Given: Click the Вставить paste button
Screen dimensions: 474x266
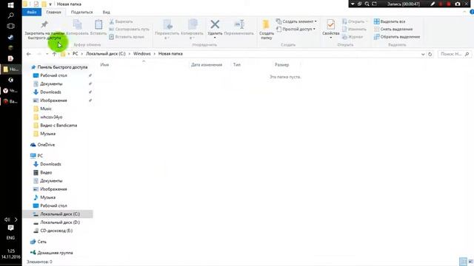Looking at the screenshot, I should point(99,28).
